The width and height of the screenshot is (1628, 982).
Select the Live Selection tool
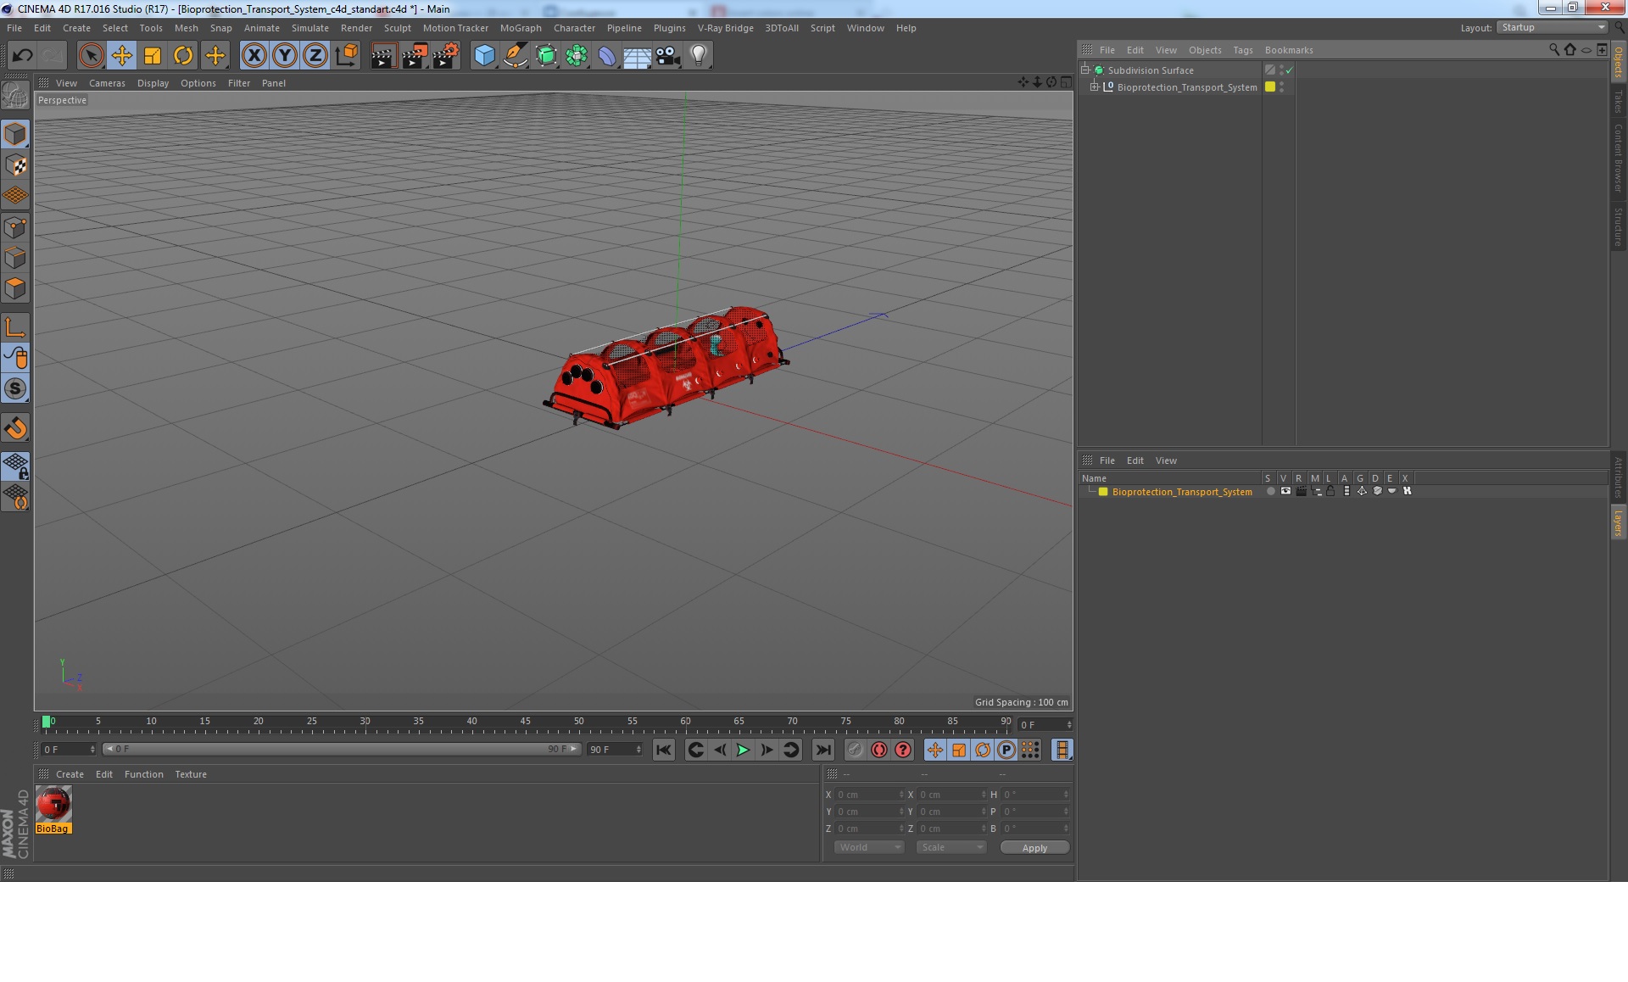coord(91,56)
